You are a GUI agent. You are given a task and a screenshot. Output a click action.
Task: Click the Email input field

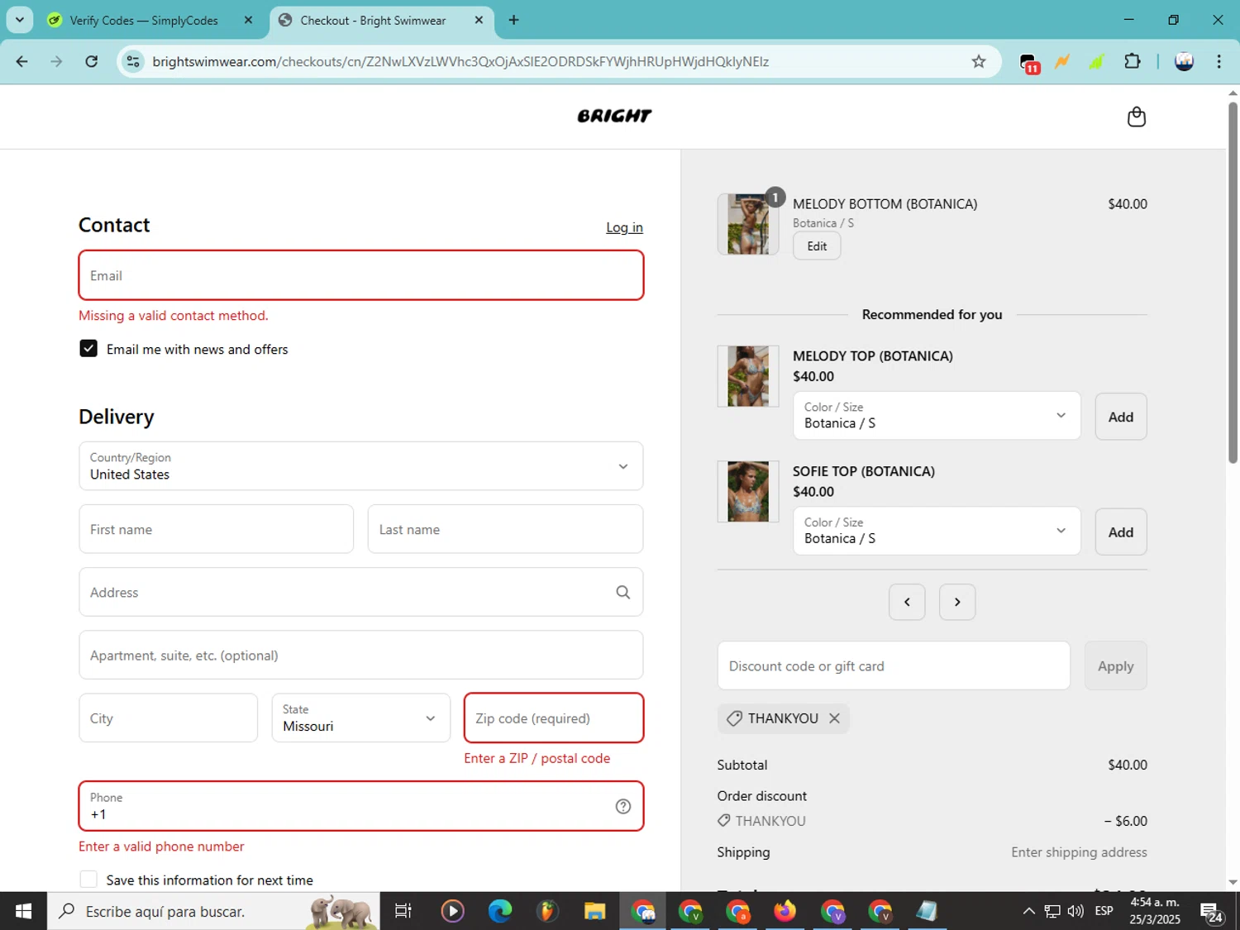pos(361,275)
